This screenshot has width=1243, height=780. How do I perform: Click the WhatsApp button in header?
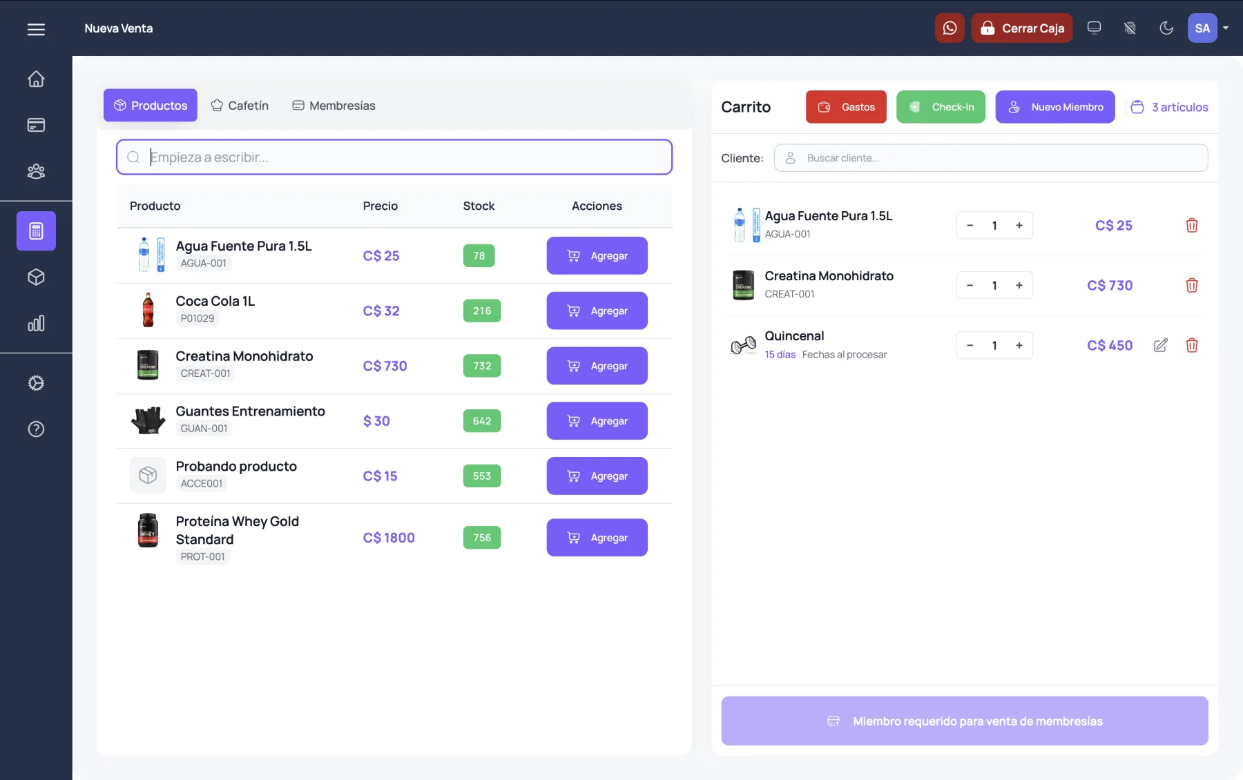point(950,28)
